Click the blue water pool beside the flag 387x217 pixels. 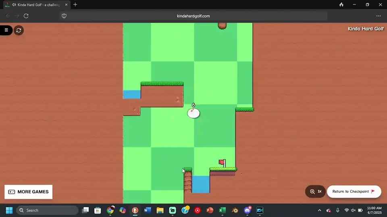click(200, 184)
